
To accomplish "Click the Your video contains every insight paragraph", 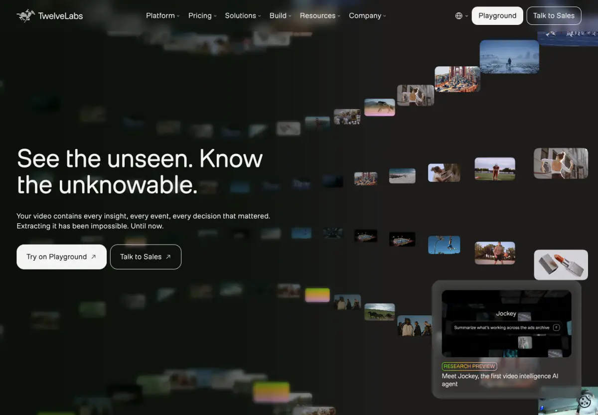I will (x=144, y=221).
